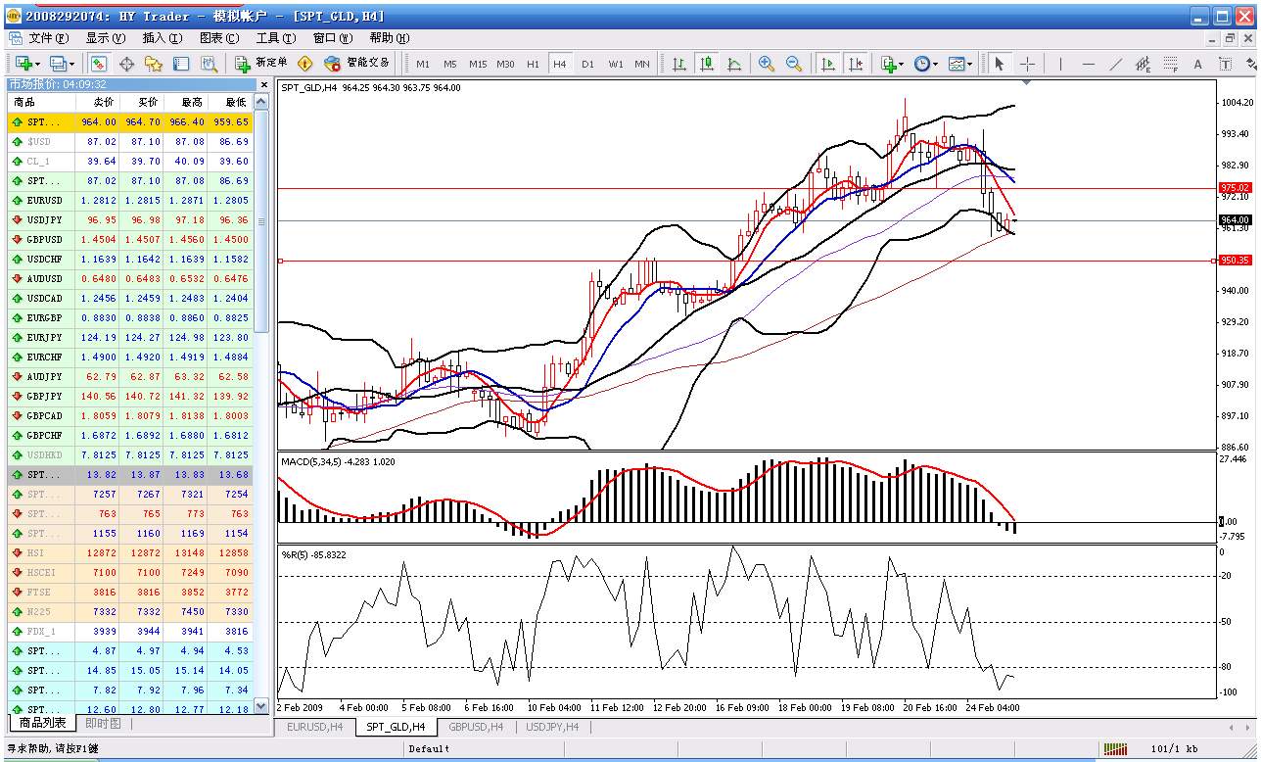Switch to the USDJPY,H4 chart tab
The width and height of the screenshot is (1261, 762).
click(x=551, y=727)
